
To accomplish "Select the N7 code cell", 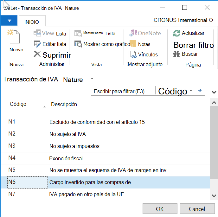I will pos(28,194).
